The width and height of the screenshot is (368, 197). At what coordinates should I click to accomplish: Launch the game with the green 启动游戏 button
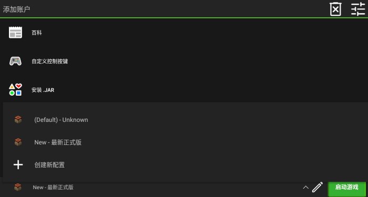(x=346, y=189)
